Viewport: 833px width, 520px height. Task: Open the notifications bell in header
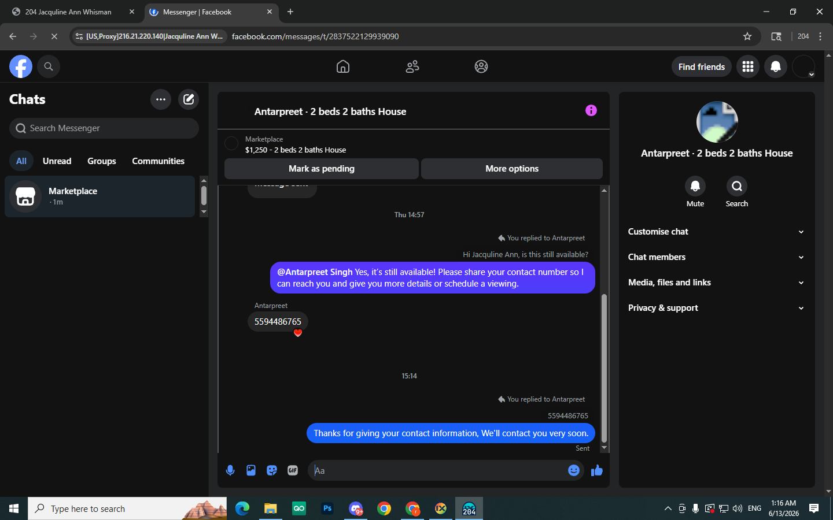coord(776,66)
